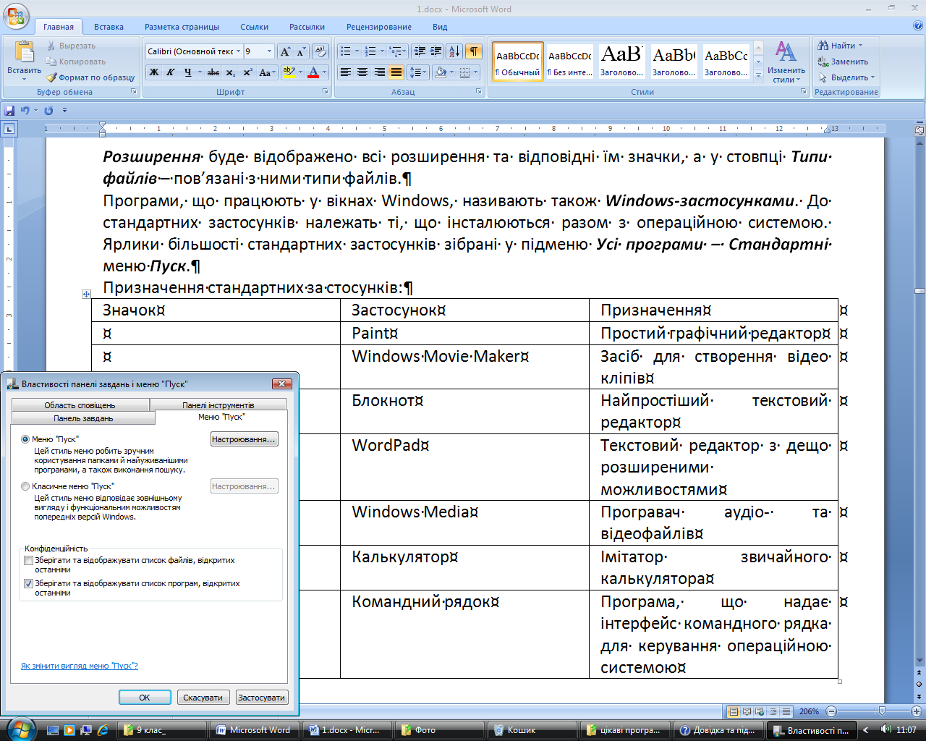This screenshot has height=741, width=926.
Task: Open Find (Найти) dropdown arrow
Action: [860, 46]
